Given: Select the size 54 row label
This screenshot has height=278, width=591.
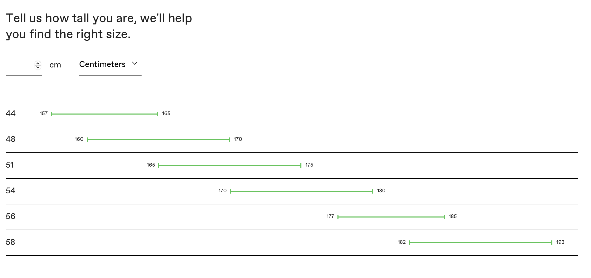Looking at the screenshot, I should tap(11, 191).
